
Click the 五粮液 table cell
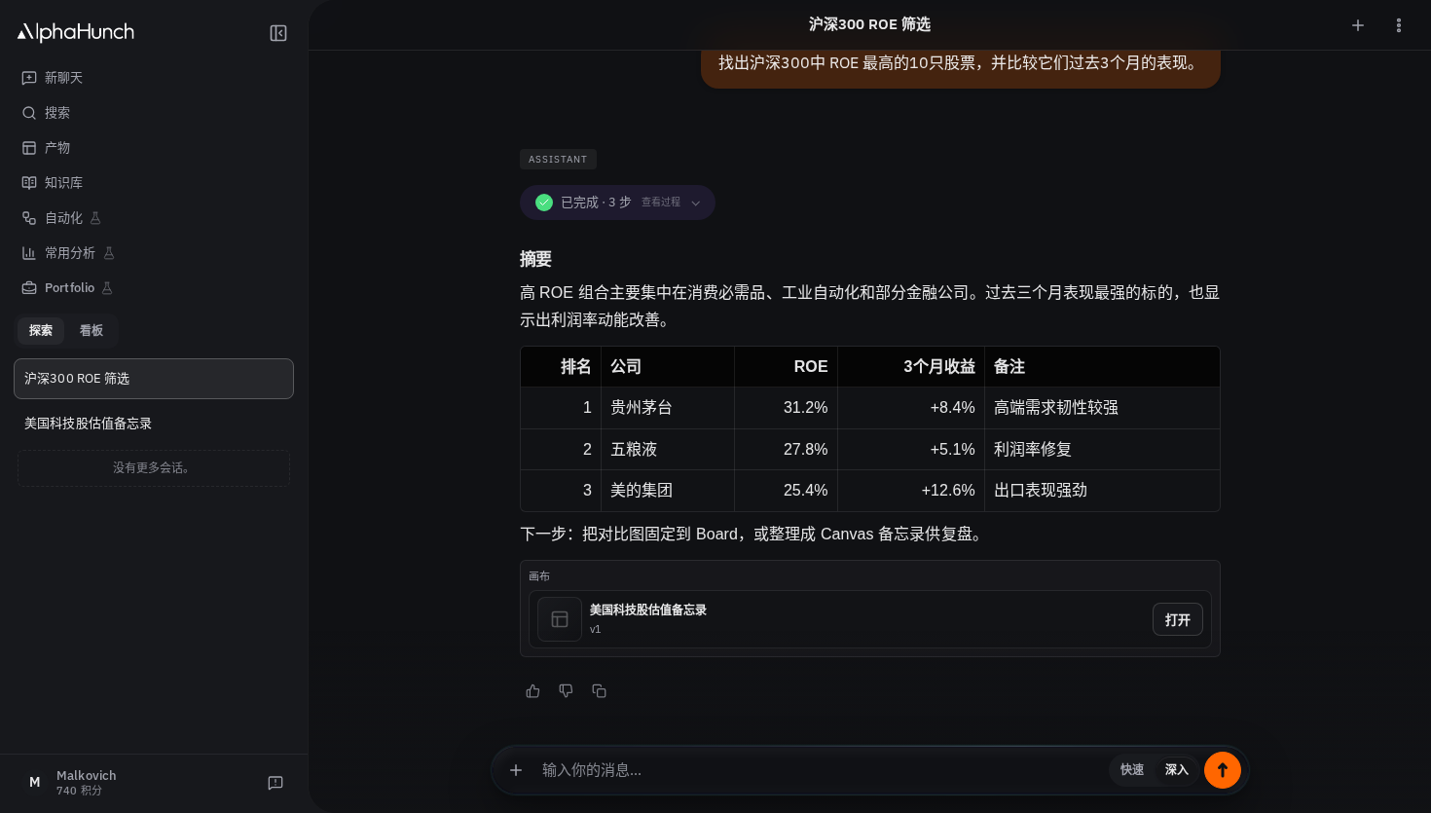[668, 450]
